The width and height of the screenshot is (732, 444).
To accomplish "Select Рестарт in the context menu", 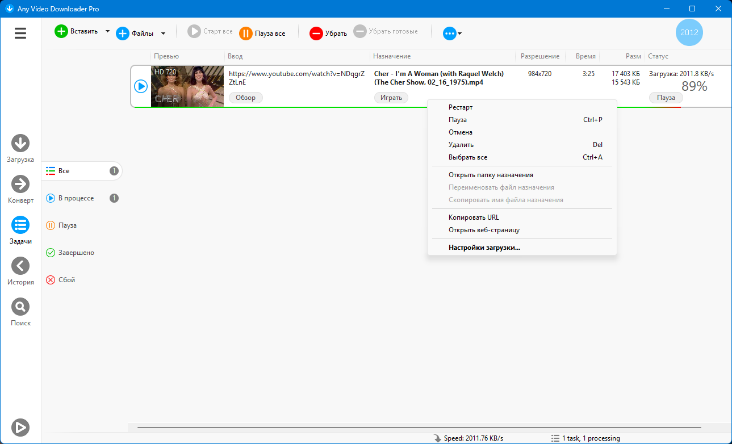I will [460, 107].
